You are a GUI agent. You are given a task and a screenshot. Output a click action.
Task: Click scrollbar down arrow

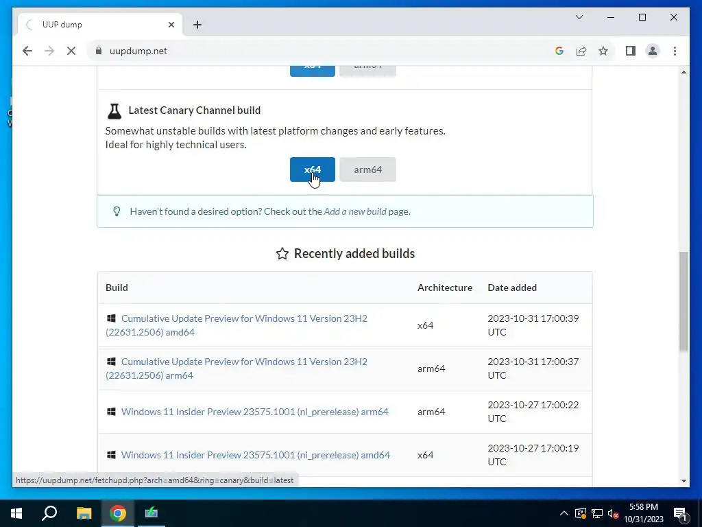(x=683, y=481)
